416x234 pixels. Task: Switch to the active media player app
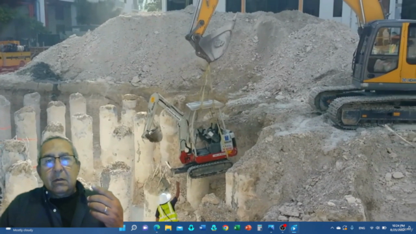(294, 228)
